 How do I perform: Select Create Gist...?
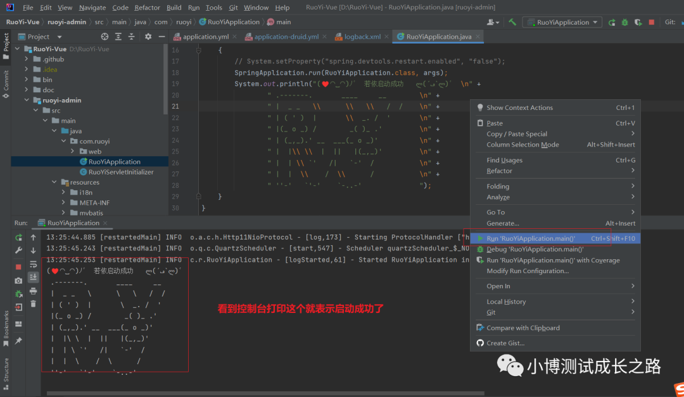pos(555,343)
